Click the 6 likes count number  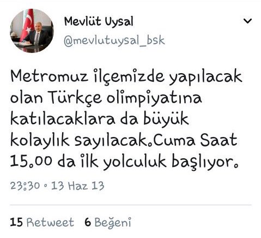pos(88,222)
